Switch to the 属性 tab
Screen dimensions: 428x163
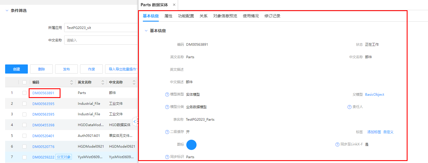(168, 16)
